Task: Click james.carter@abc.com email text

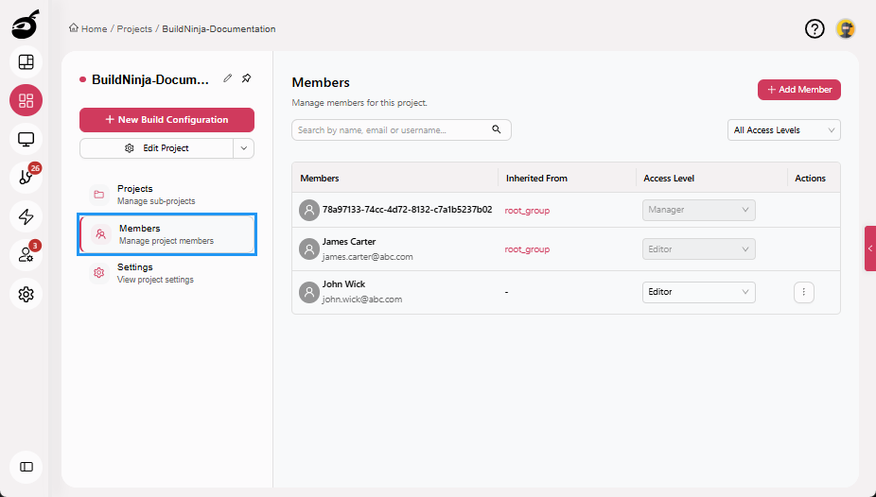Action: coord(368,257)
